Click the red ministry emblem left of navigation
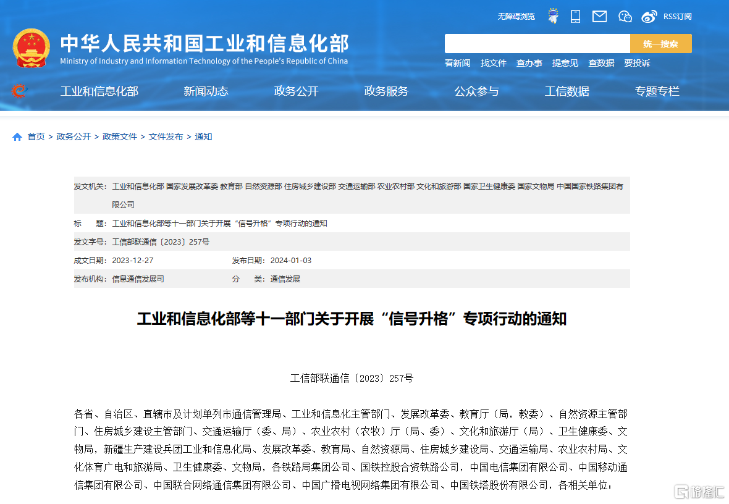729x504 pixels. coord(19,91)
